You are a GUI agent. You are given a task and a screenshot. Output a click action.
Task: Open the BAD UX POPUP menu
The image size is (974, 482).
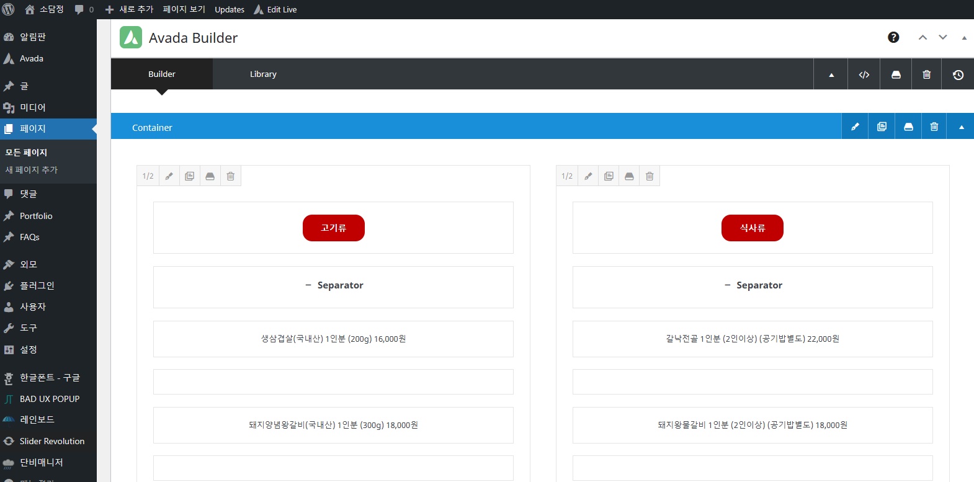[48, 399]
